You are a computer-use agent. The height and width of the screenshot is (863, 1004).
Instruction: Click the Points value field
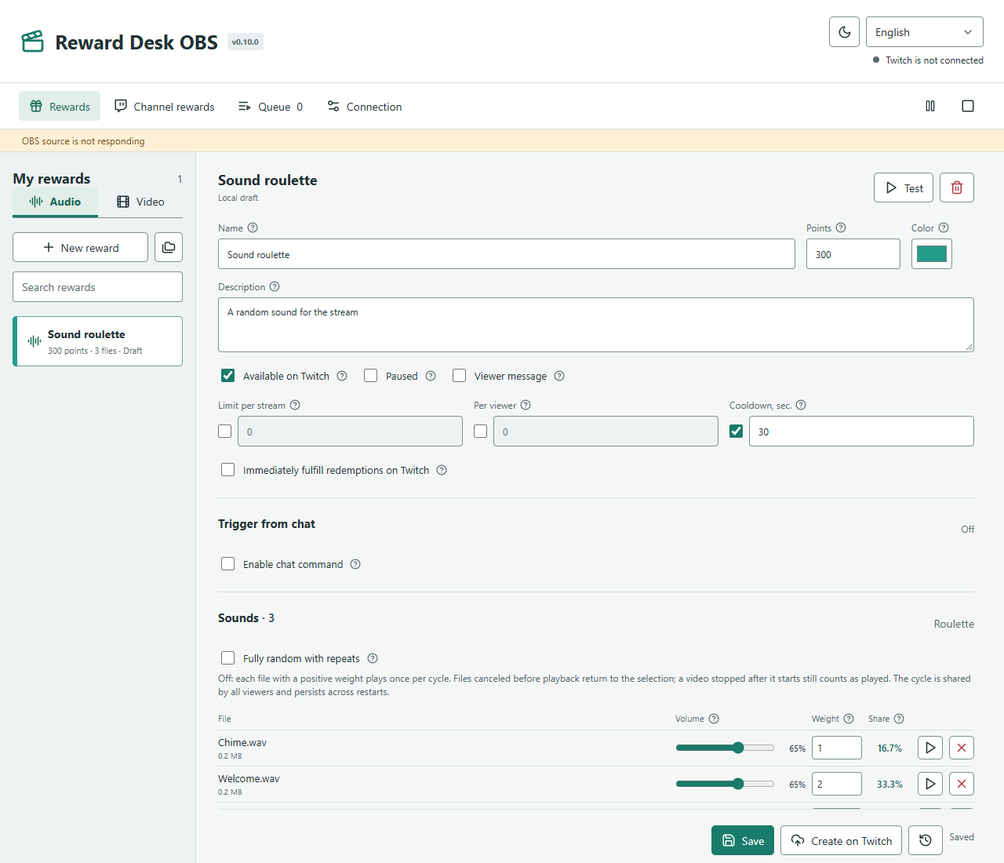coord(853,254)
